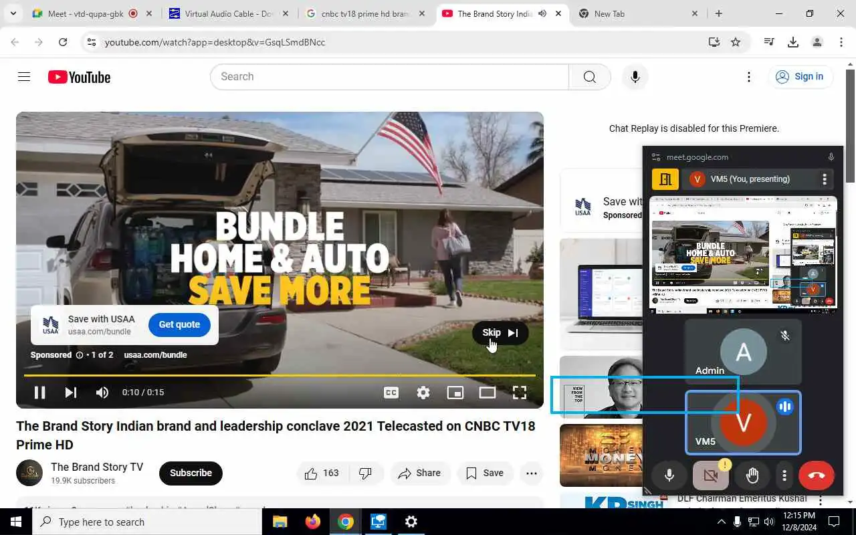Open a new browser tab

(x=719, y=13)
